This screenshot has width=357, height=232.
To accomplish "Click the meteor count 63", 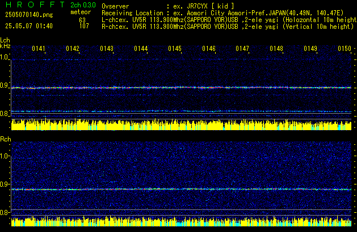I will tap(82, 20).
